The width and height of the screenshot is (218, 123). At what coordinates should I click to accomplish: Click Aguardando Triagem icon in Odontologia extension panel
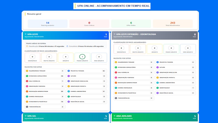click(x=116, y=62)
